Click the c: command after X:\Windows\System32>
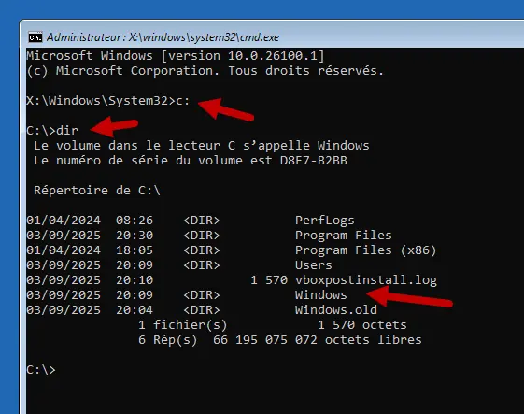The height and width of the screenshot is (414, 524). click(x=182, y=100)
